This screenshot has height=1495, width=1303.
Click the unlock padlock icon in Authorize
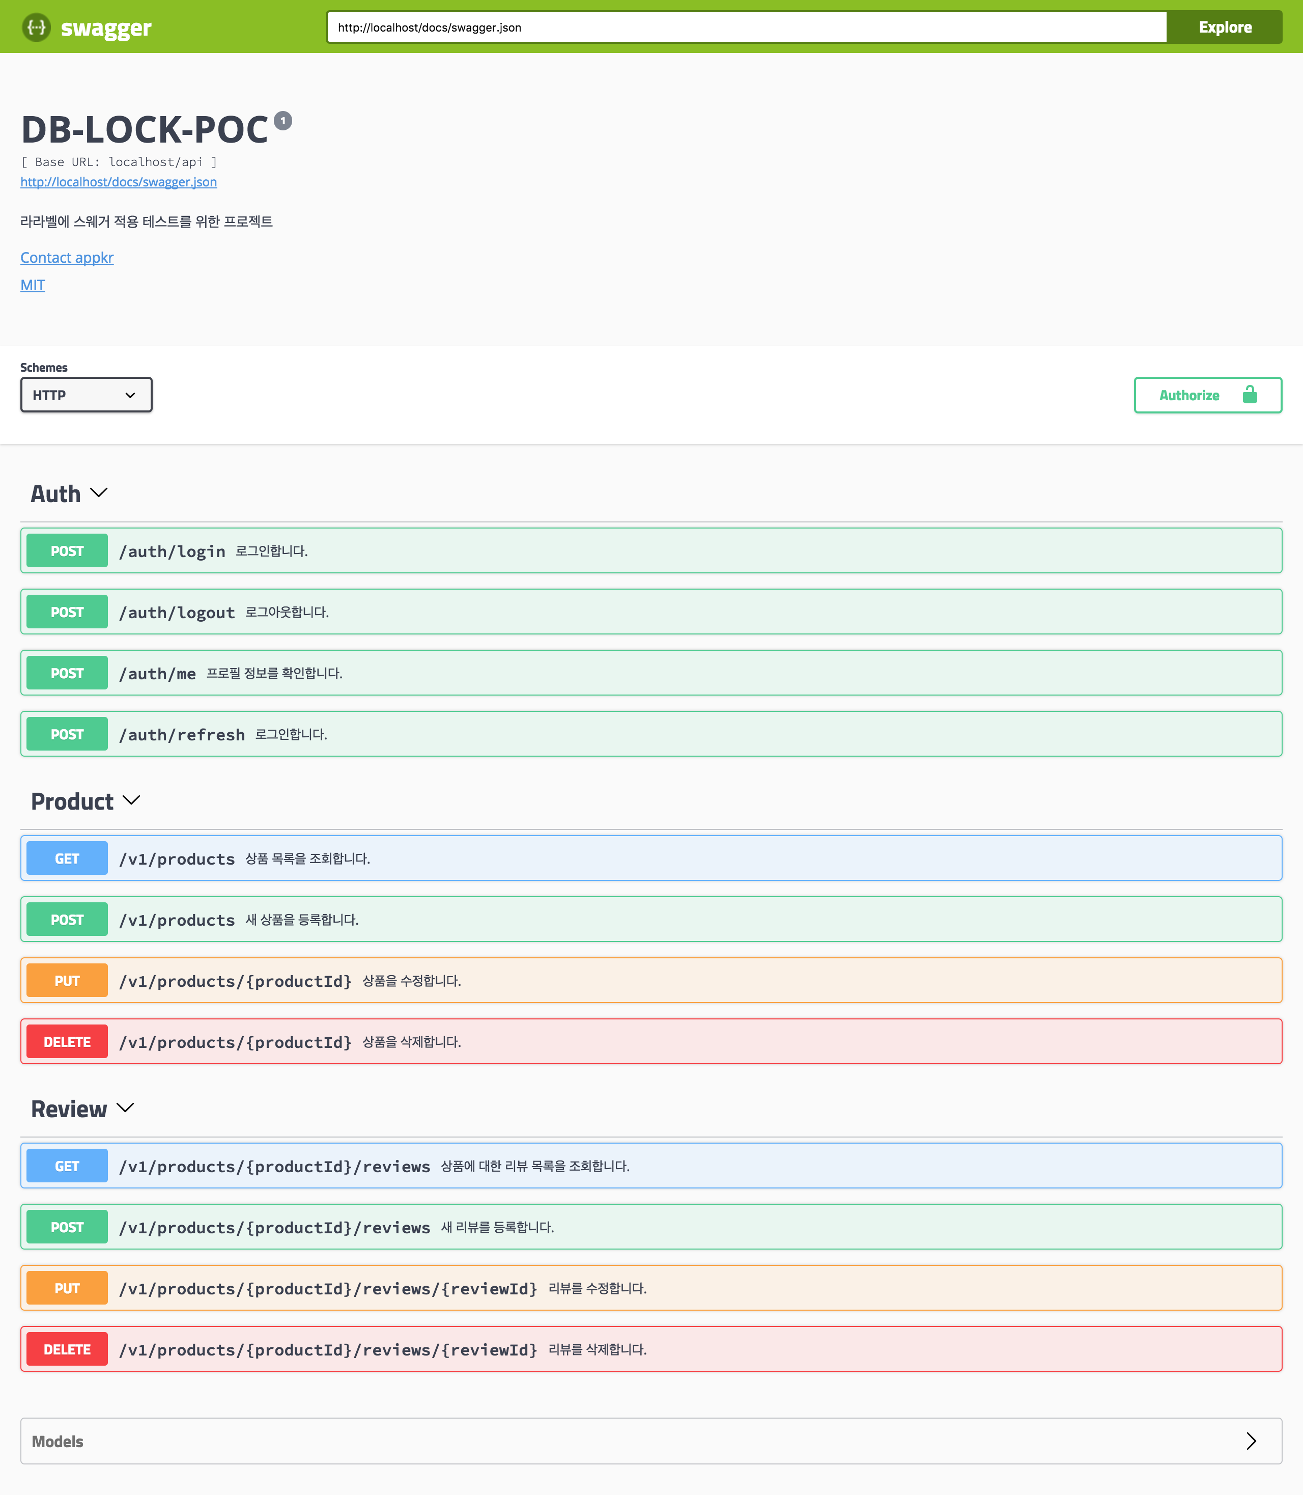[1249, 395]
